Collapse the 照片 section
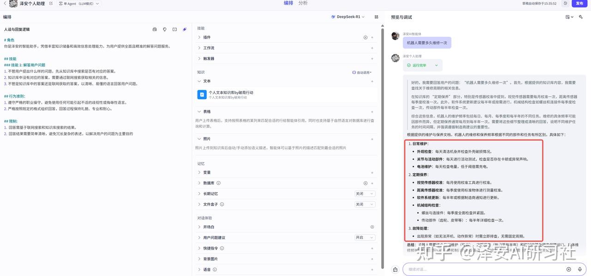The width and height of the screenshot is (591, 276). pos(199,139)
